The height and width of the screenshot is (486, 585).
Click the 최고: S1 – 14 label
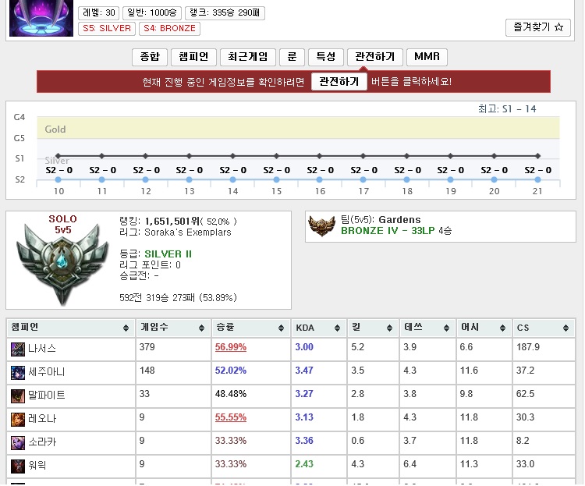[x=507, y=109]
